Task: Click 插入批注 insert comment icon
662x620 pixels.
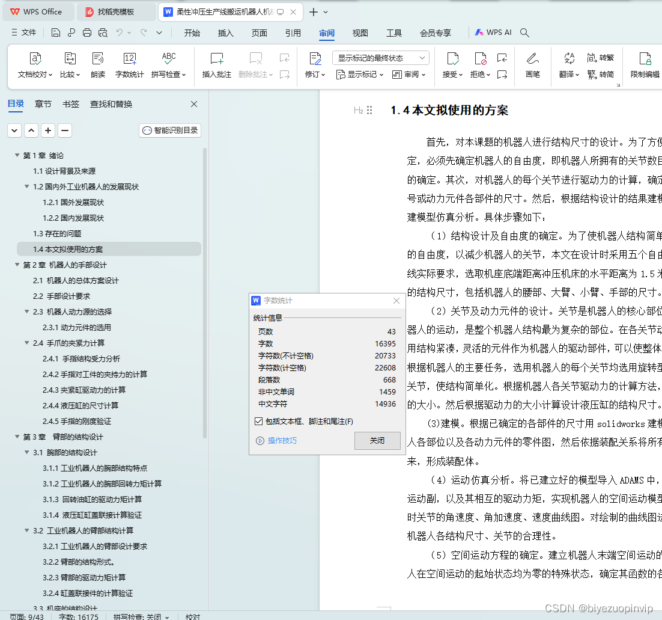Action: click(217, 65)
